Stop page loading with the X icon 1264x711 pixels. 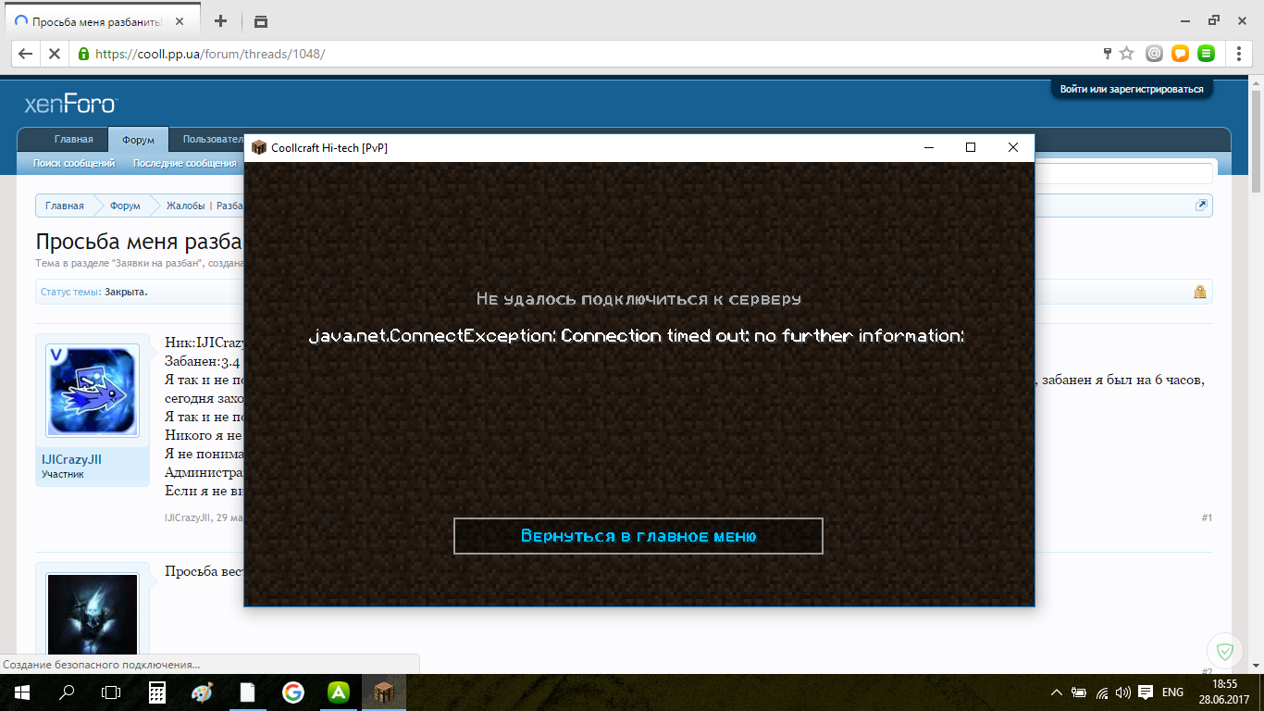[54, 54]
